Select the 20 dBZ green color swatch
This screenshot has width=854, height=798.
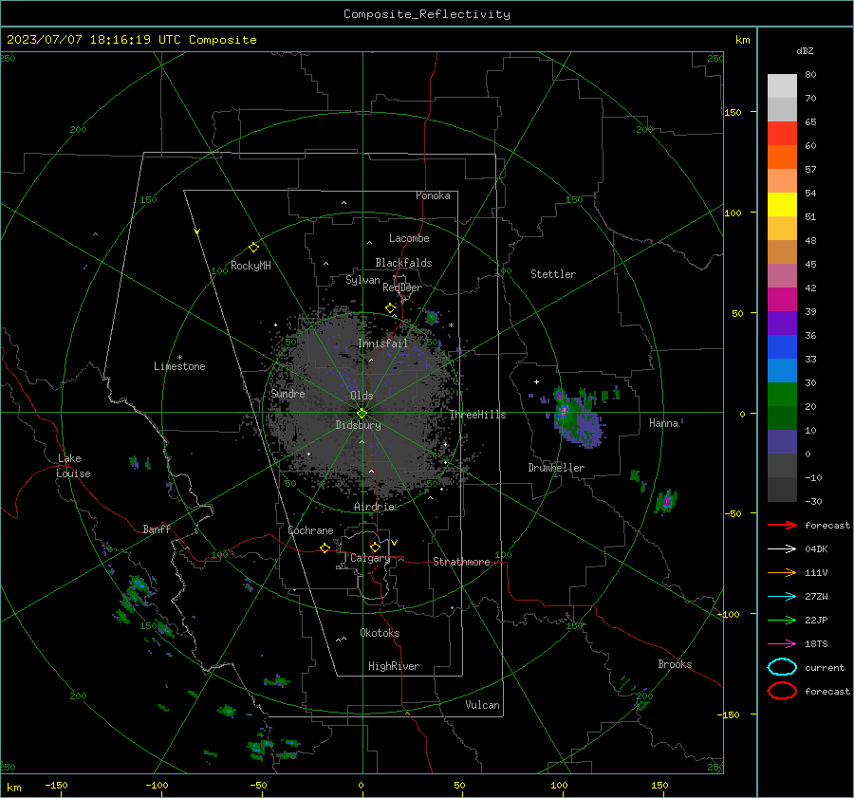click(782, 395)
